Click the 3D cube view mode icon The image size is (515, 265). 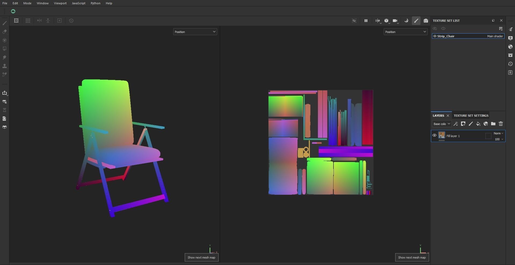[x=387, y=21]
